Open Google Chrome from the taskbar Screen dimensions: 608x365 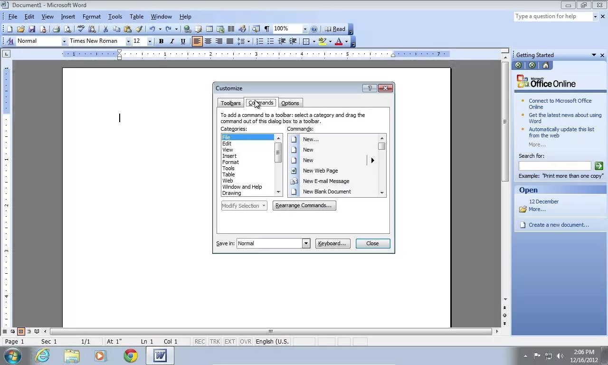click(x=130, y=355)
